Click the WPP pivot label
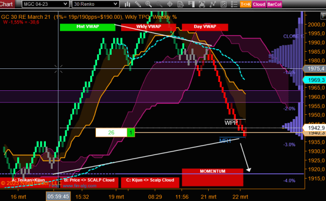Viewport: 326px width, 201px height. click(231, 123)
